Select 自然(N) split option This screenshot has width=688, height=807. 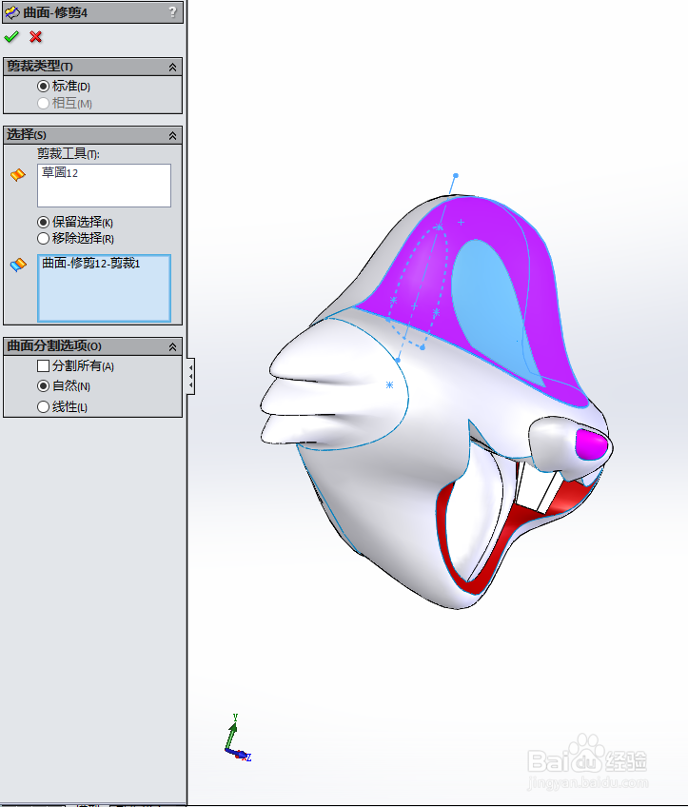point(43,386)
